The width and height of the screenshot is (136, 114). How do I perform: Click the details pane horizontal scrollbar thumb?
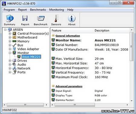[x=75, y=105]
